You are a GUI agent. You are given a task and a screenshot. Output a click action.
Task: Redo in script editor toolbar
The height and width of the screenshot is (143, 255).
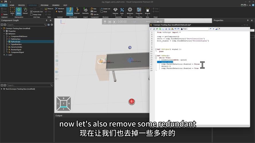[x=178, y=29]
